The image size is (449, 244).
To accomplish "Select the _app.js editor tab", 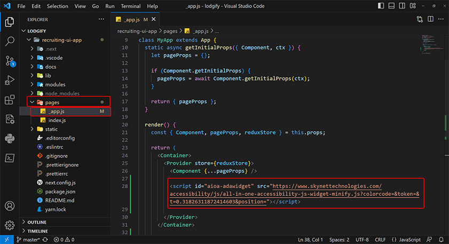I will (135, 19).
